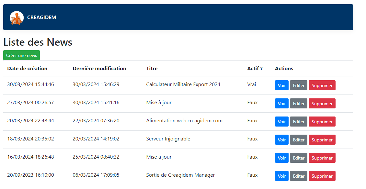This screenshot has width=366, height=189.
Task: Click the Creagidem orange mascot logo
Action: coord(17,18)
